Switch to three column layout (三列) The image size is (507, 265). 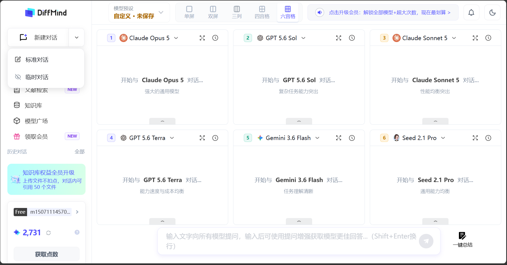(237, 13)
